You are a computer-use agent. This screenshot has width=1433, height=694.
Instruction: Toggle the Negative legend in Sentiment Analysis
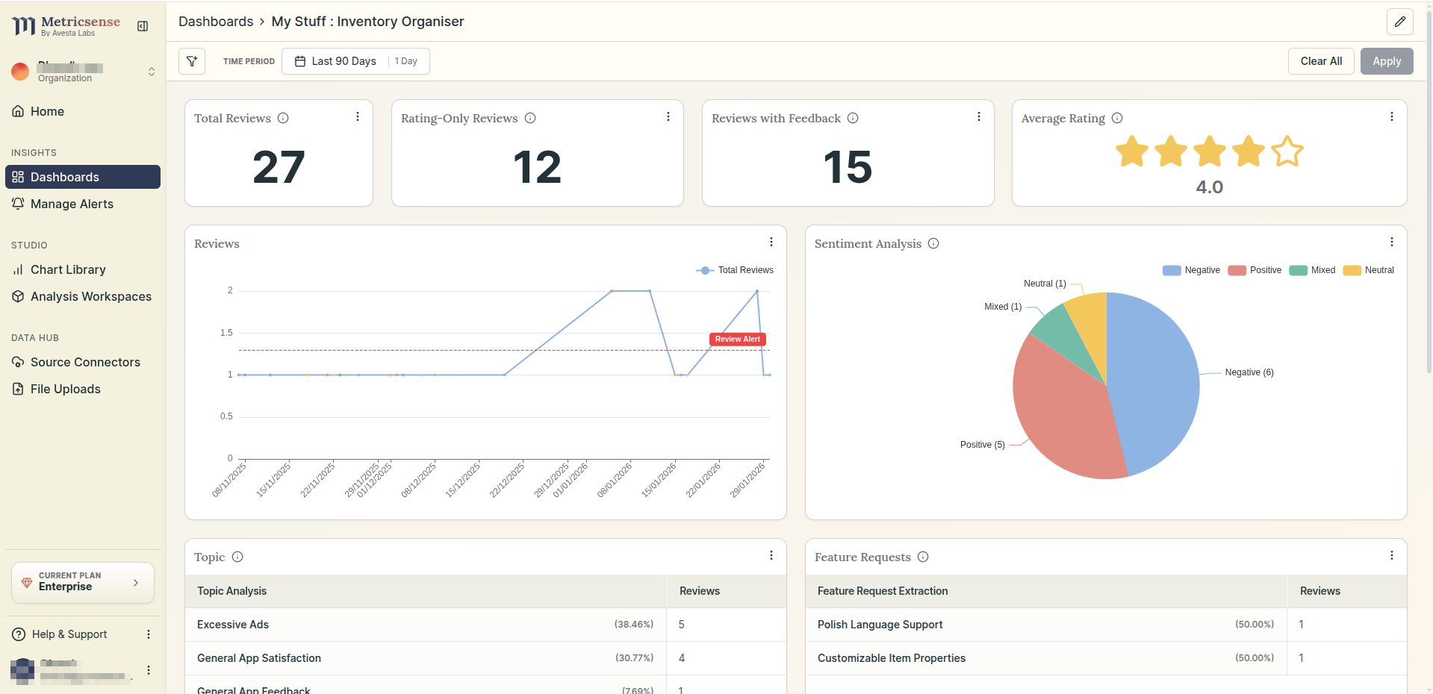point(1190,270)
